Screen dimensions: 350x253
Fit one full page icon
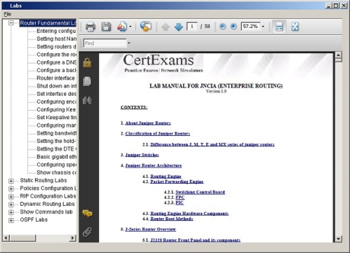[295, 27]
